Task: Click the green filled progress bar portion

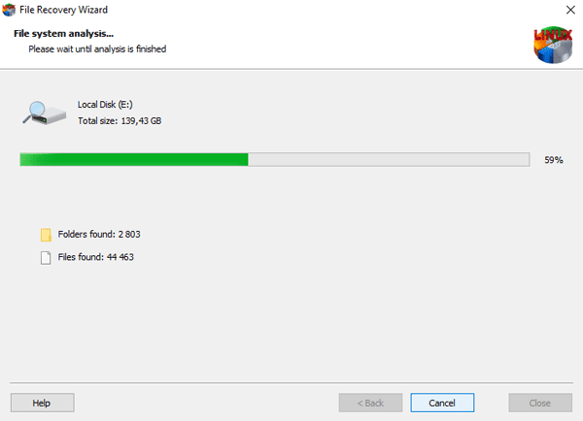Action: click(134, 160)
